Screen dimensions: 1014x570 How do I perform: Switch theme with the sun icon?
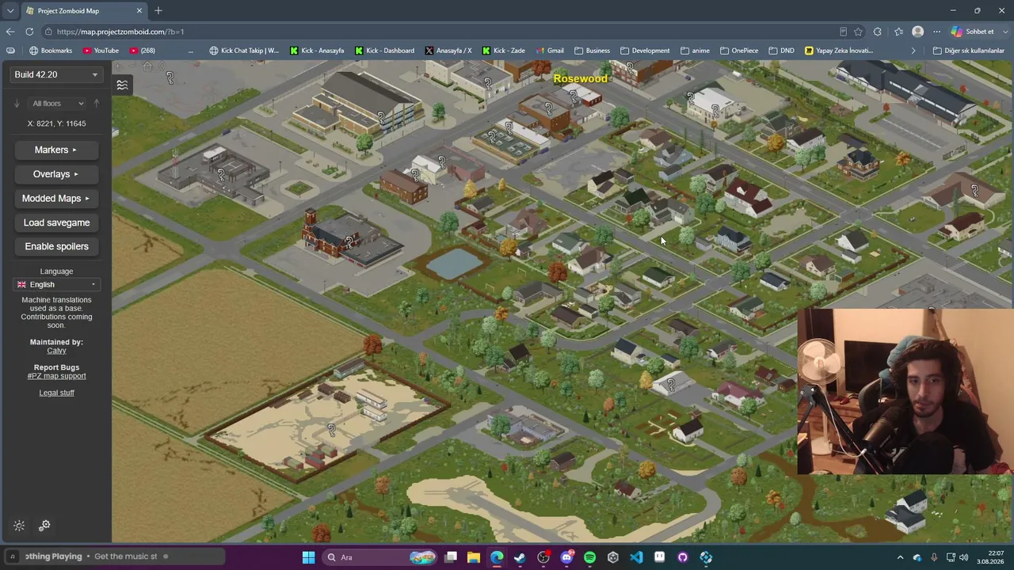pos(19,526)
